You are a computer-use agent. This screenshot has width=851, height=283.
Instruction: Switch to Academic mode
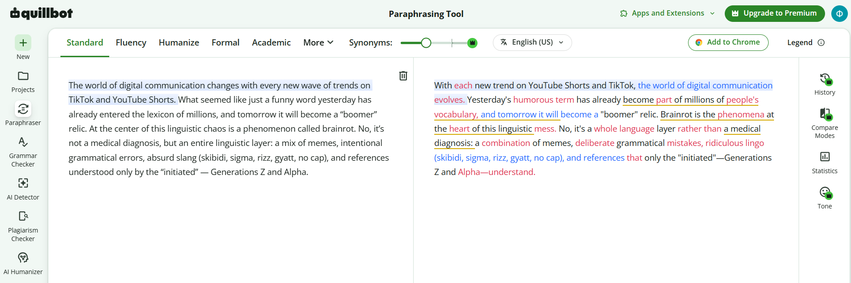[x=271, y=42]
